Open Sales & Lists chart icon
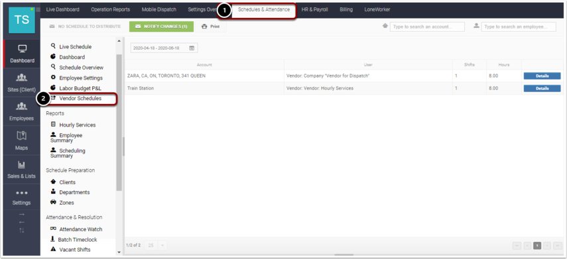Viewport: 567px width, 259px height. pos(22,165)
